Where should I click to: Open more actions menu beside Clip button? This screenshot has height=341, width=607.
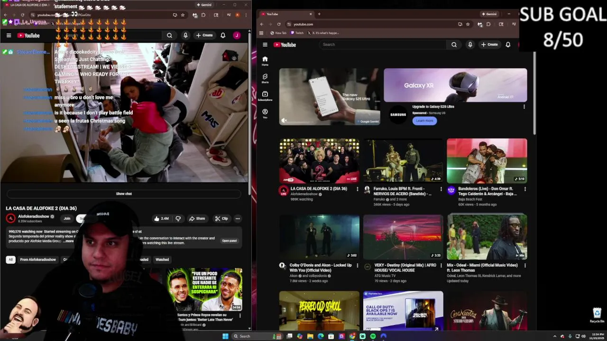238,219
